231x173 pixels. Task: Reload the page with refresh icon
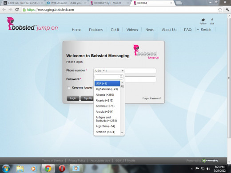pos(17,10)
